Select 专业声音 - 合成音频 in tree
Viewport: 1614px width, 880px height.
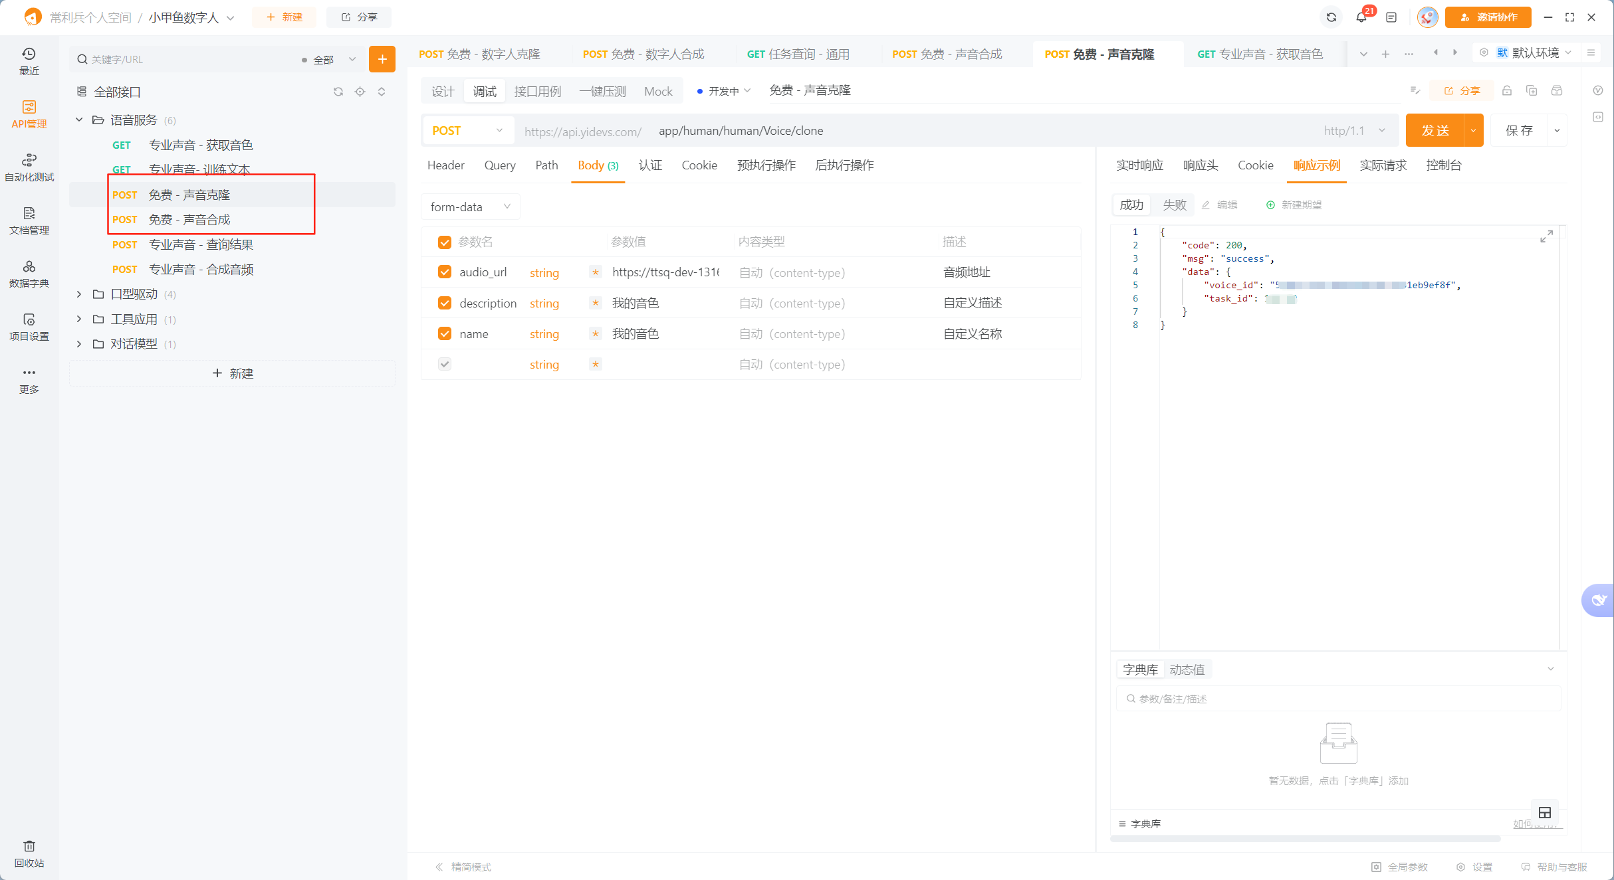(x=201, y=269)
